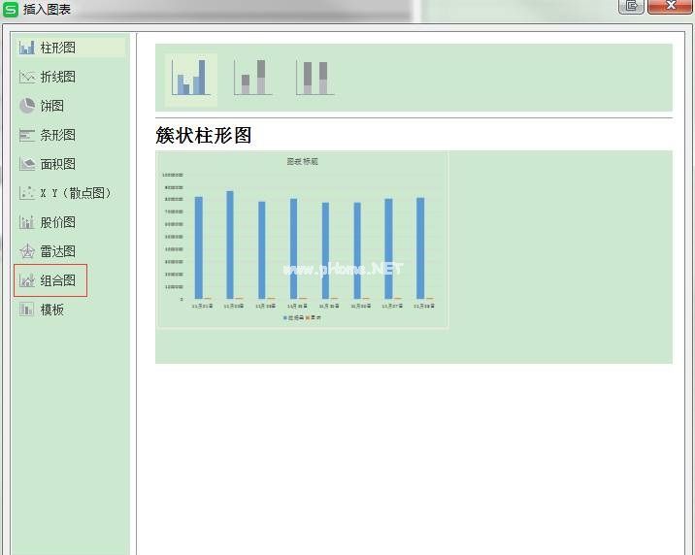The height and width of the screenshot is (555, 695).
Task: Choose the stacked column subtype thumbnail
Action: pyautogui.click(x=253, y=78)
